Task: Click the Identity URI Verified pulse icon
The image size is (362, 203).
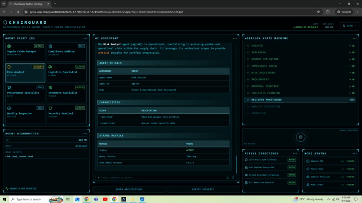Action: pos(7,189)
